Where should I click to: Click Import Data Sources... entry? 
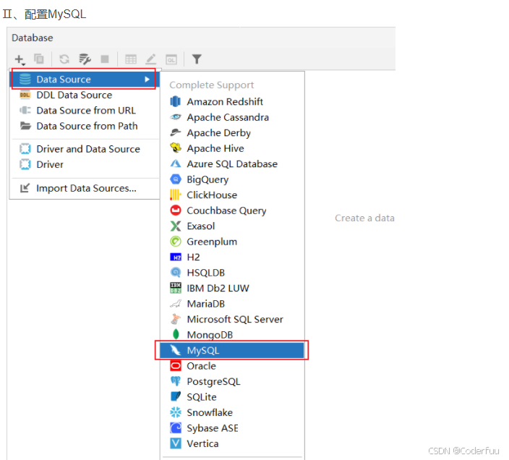tap(85, 188)
